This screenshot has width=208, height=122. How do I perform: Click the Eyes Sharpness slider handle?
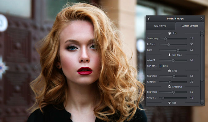pyautogui.click(x=174, y=76)
